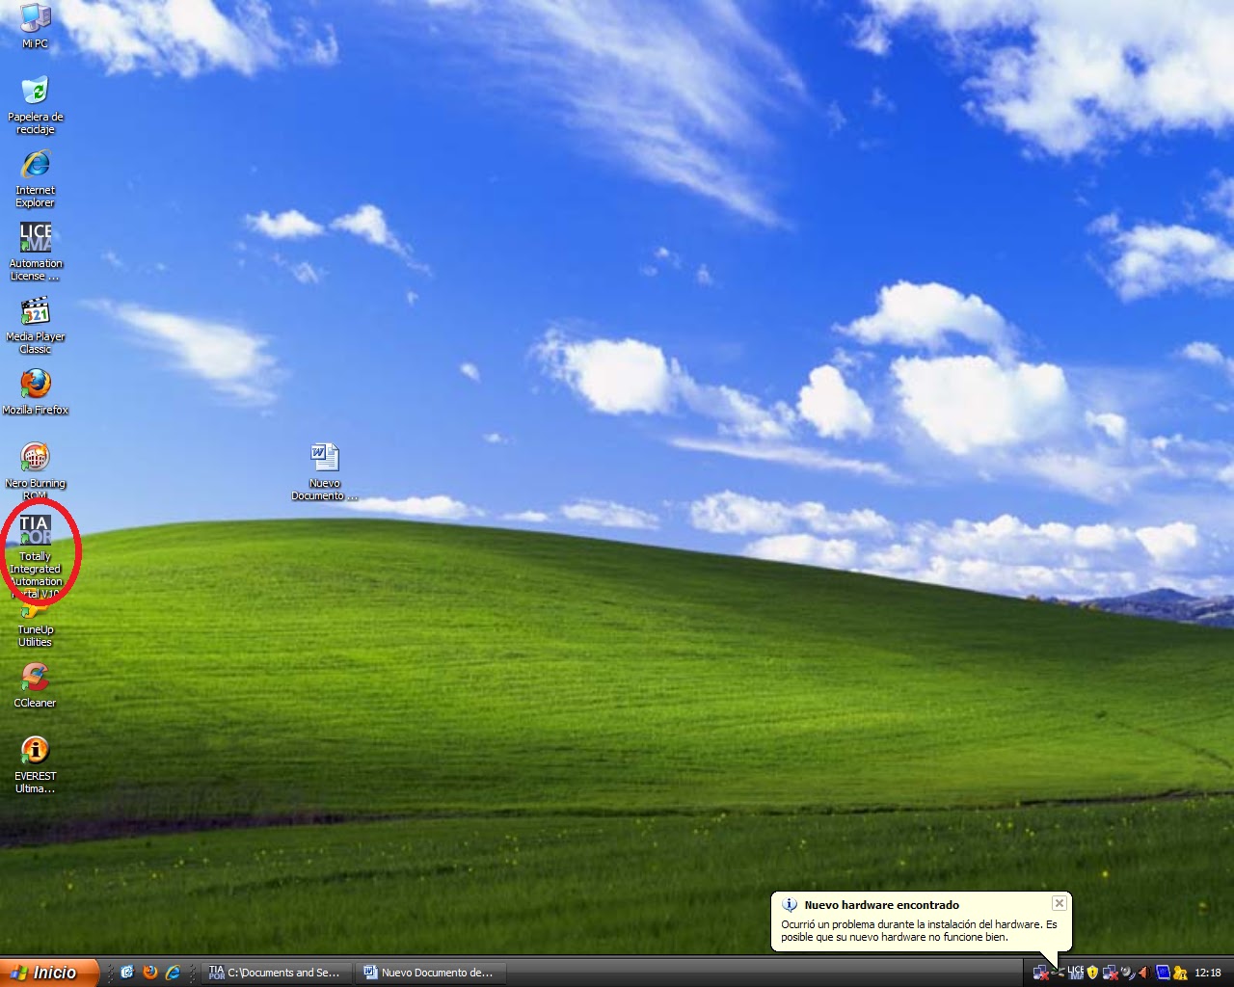Click the blue display monitor tray icon
Image resolution: width=1234 pixels, height=987 pixels.
click(1163, 973)
